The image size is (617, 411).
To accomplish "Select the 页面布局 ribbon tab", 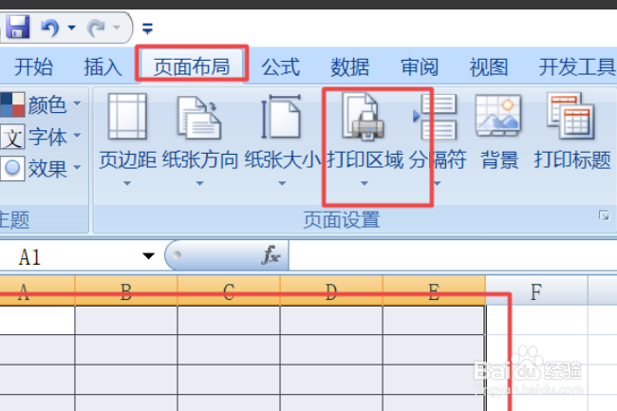I will tap(192, 66).
